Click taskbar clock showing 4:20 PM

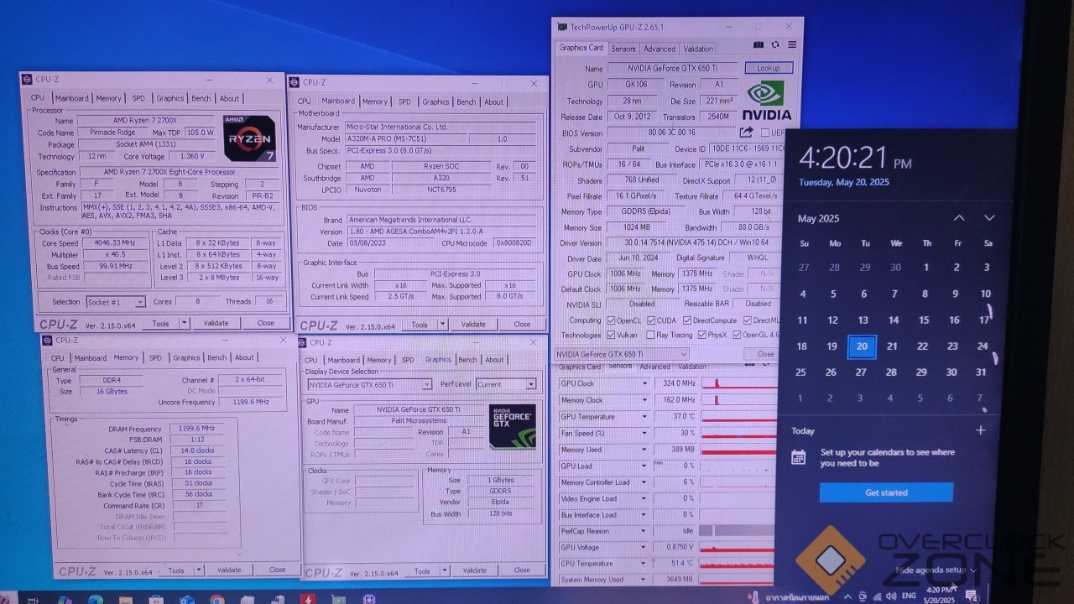[939, 596]
